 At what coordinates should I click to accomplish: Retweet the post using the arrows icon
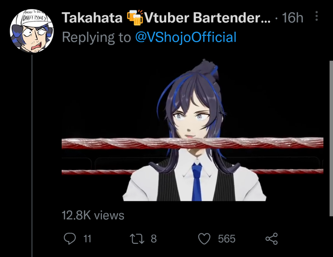137,239
